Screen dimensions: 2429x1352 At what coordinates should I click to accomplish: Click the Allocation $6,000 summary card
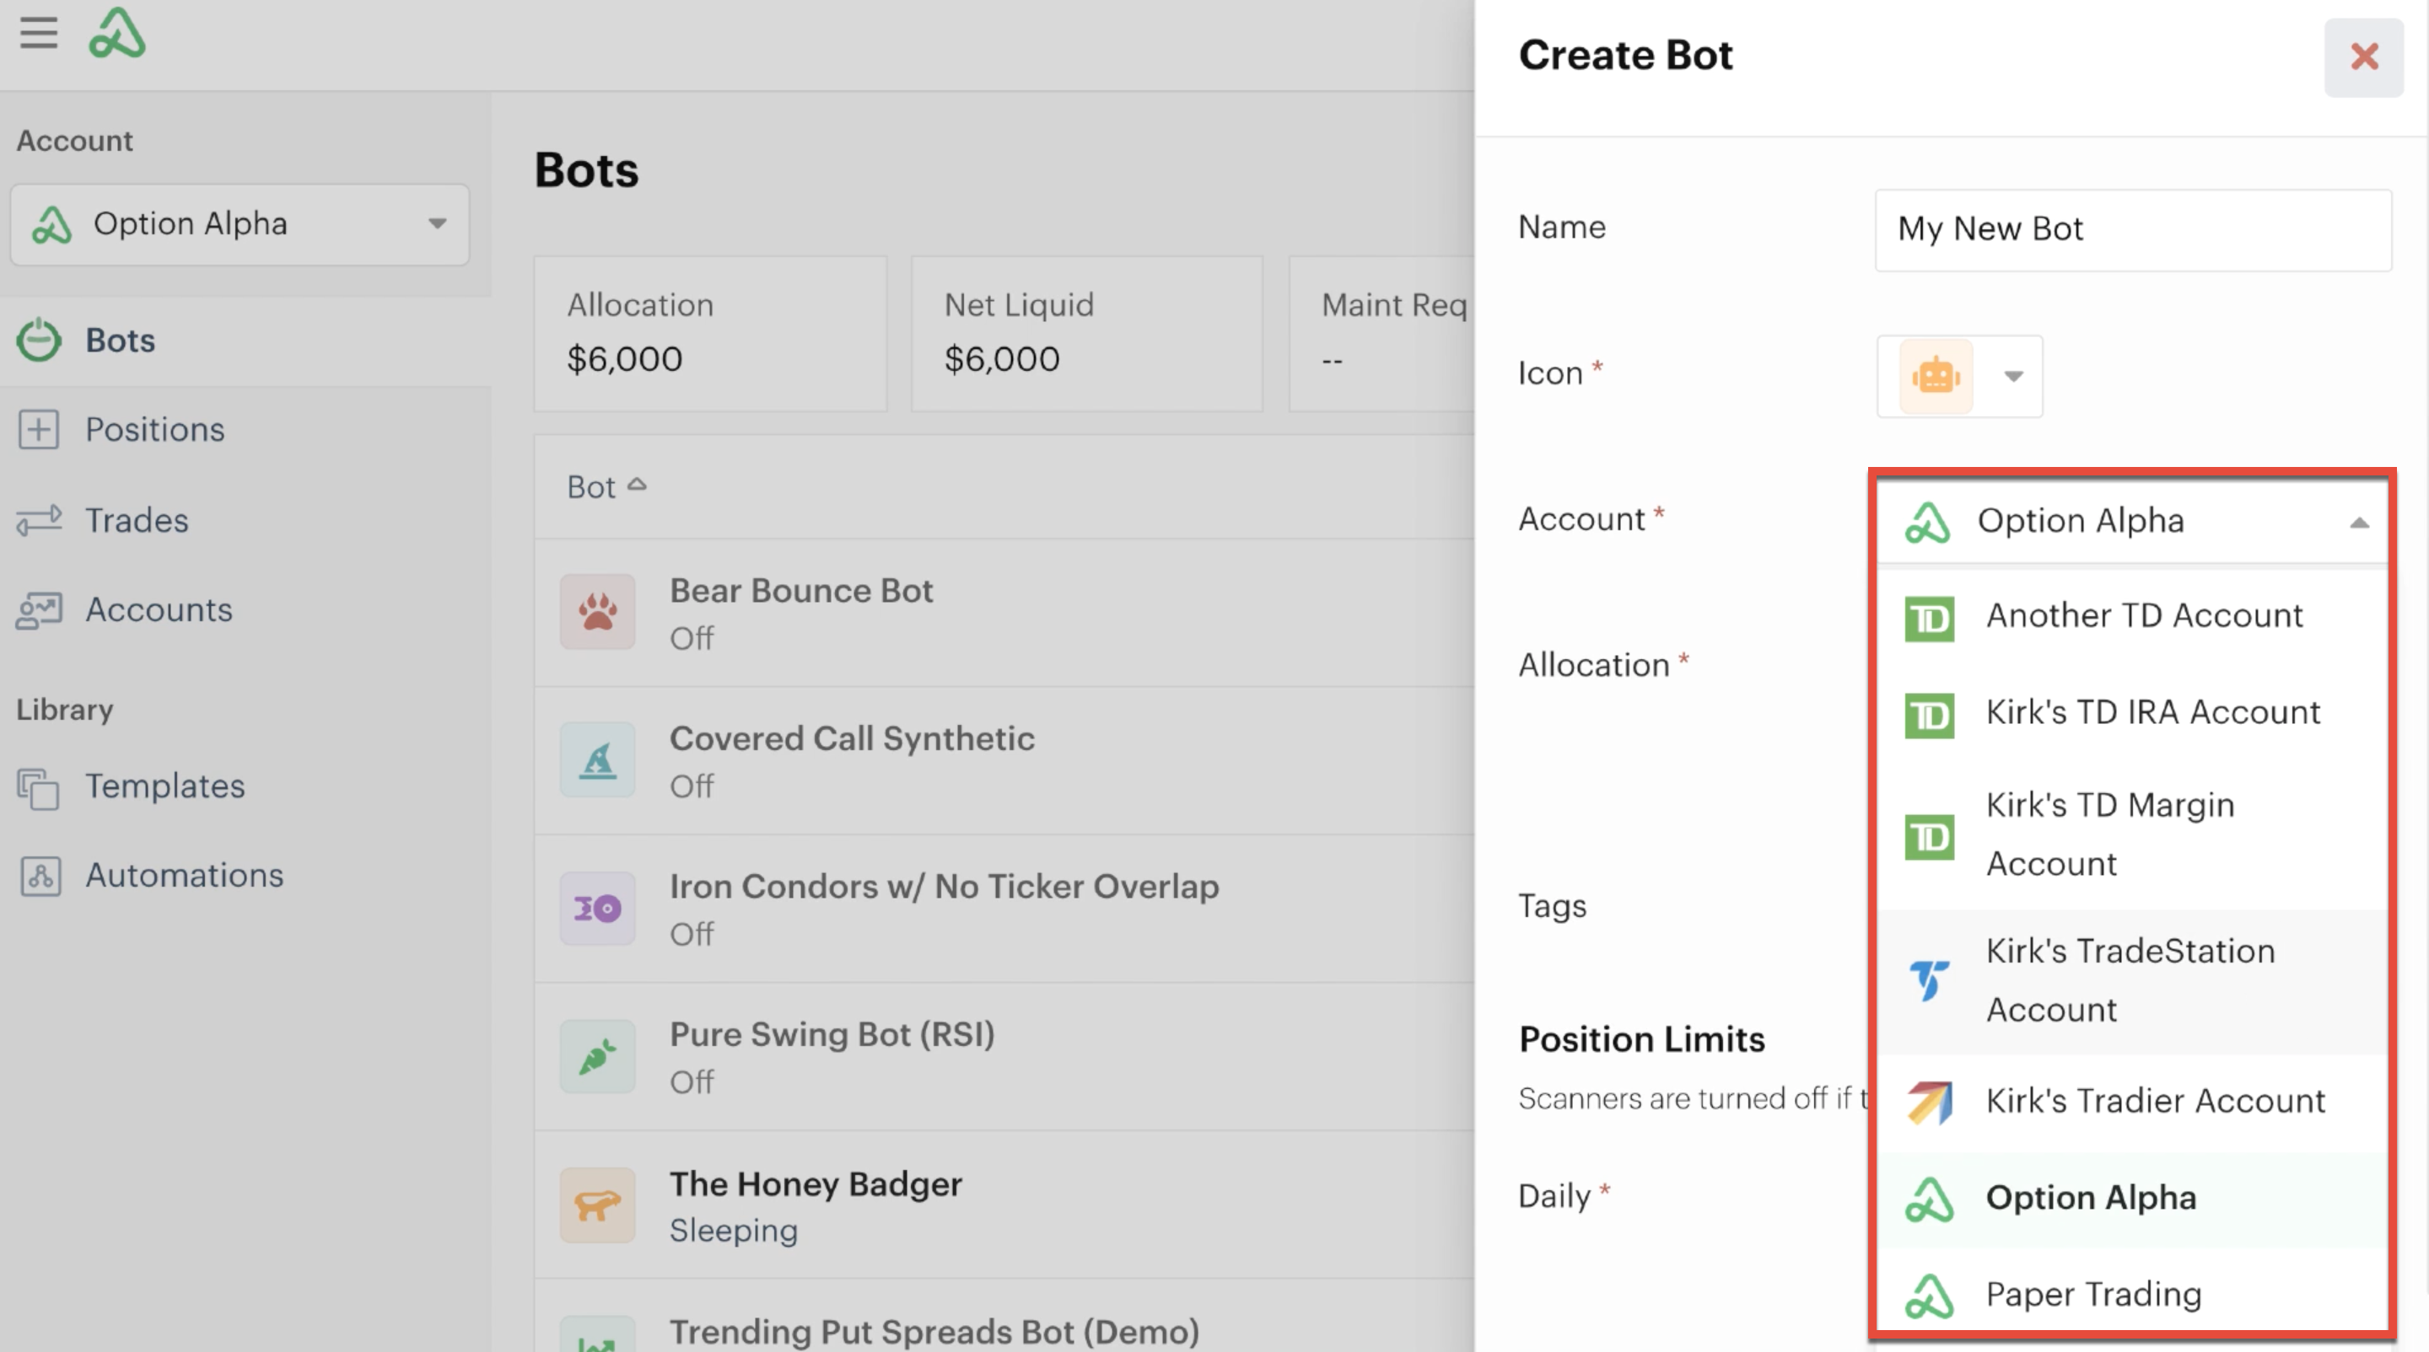pos(710,334)
